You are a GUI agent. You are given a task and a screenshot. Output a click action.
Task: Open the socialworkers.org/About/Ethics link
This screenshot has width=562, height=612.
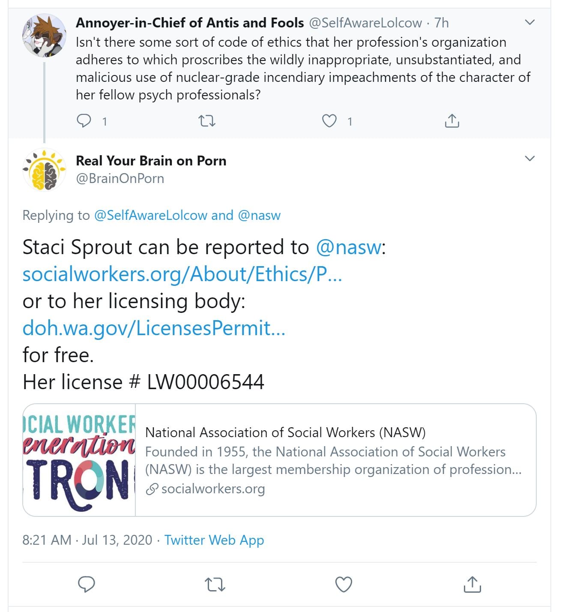(x=182, y=274)
